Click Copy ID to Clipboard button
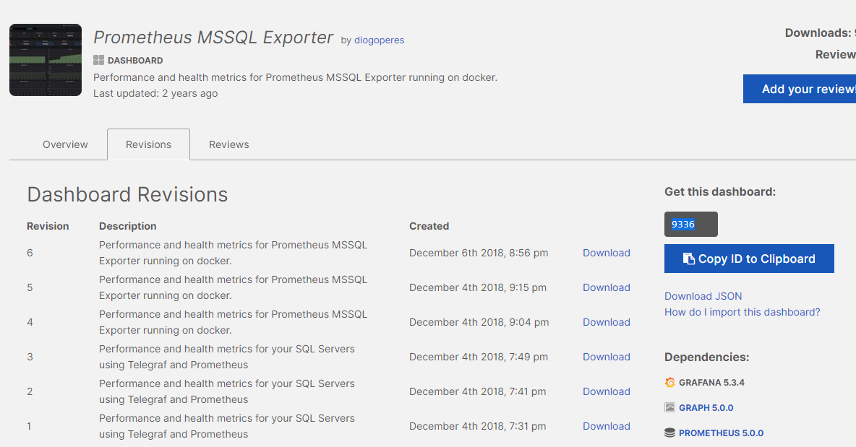856x447 pixels. click(749, 259)
